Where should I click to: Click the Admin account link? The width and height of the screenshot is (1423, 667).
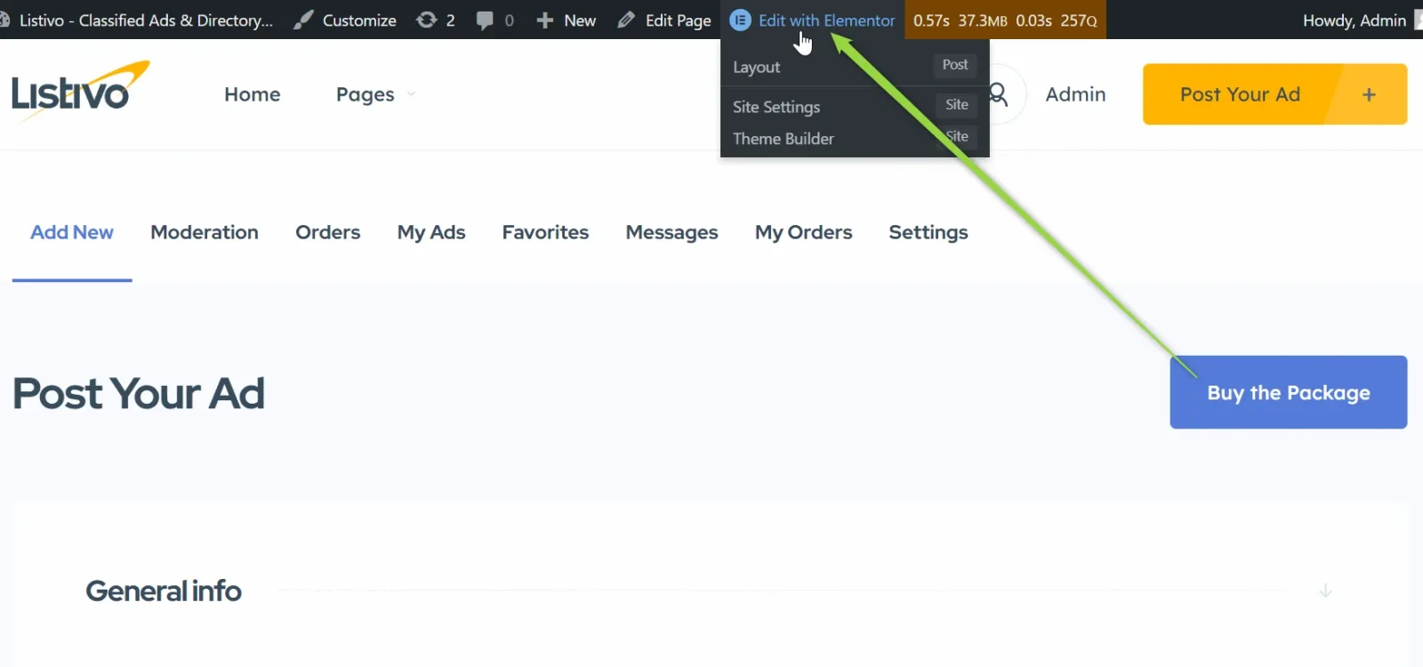(x=1075, y=94)
